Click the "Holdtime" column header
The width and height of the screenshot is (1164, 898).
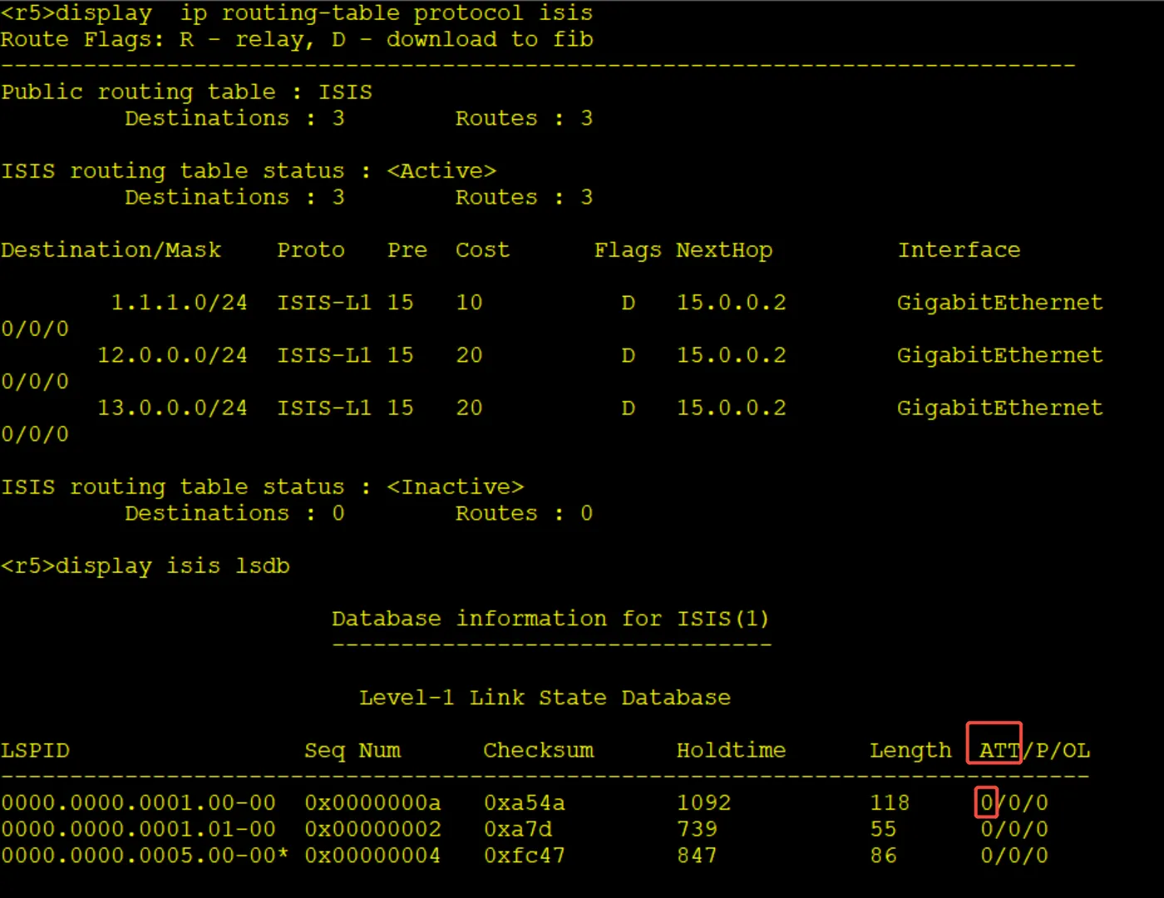(x=732, y=751)
